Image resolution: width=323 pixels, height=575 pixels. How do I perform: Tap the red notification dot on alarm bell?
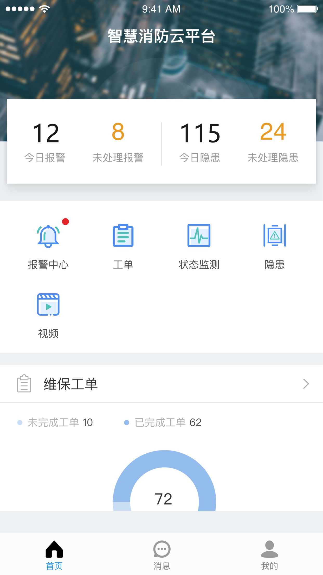coord(66,222)
